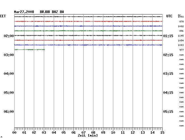Click the 05:00 CET time label
This screenshot has width=185, height=140.
(9, 93)
